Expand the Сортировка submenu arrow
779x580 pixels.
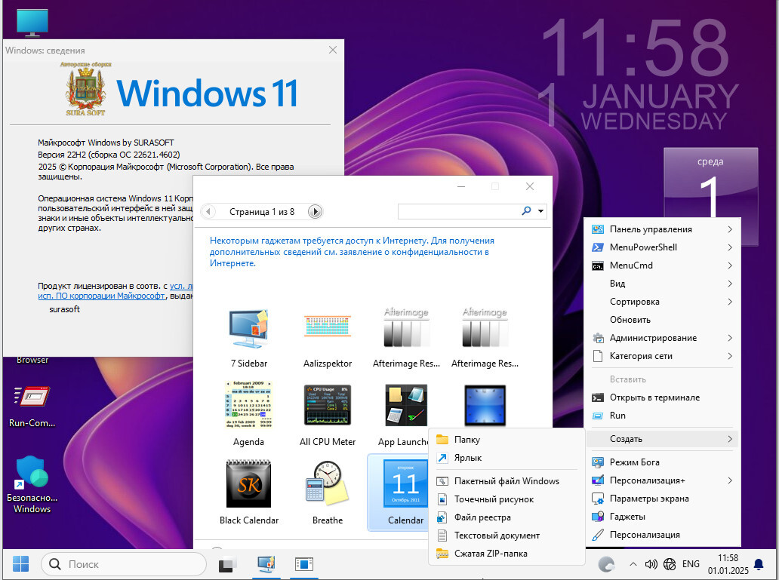(730, 302)
